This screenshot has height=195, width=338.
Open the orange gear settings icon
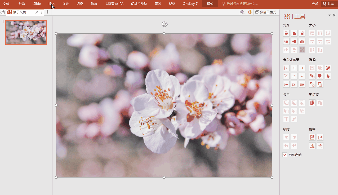(250, 12)
